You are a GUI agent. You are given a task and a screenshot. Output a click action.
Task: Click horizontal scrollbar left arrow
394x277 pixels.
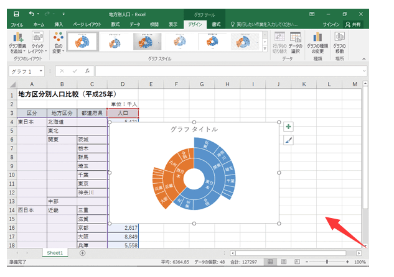(232, 253)
